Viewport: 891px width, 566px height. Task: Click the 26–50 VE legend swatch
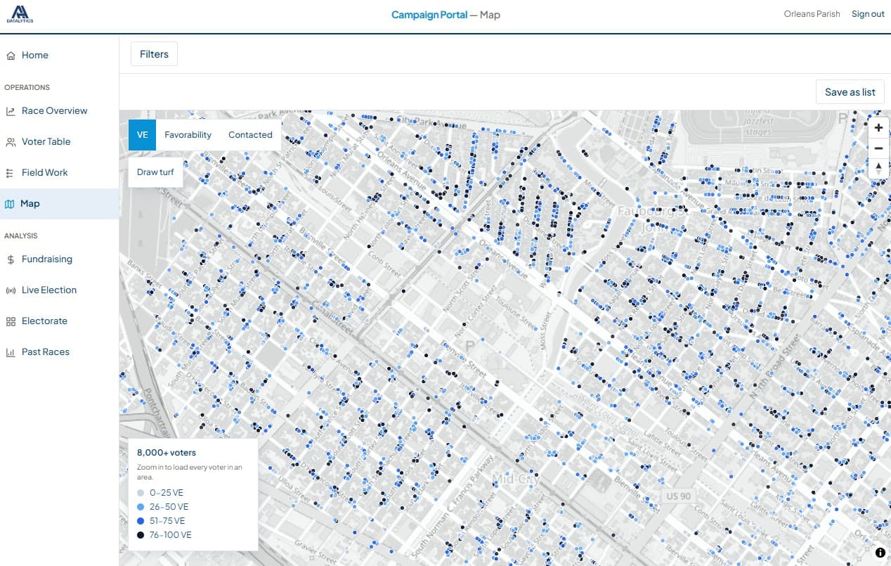pyautogui.click(x=141, y=507)
